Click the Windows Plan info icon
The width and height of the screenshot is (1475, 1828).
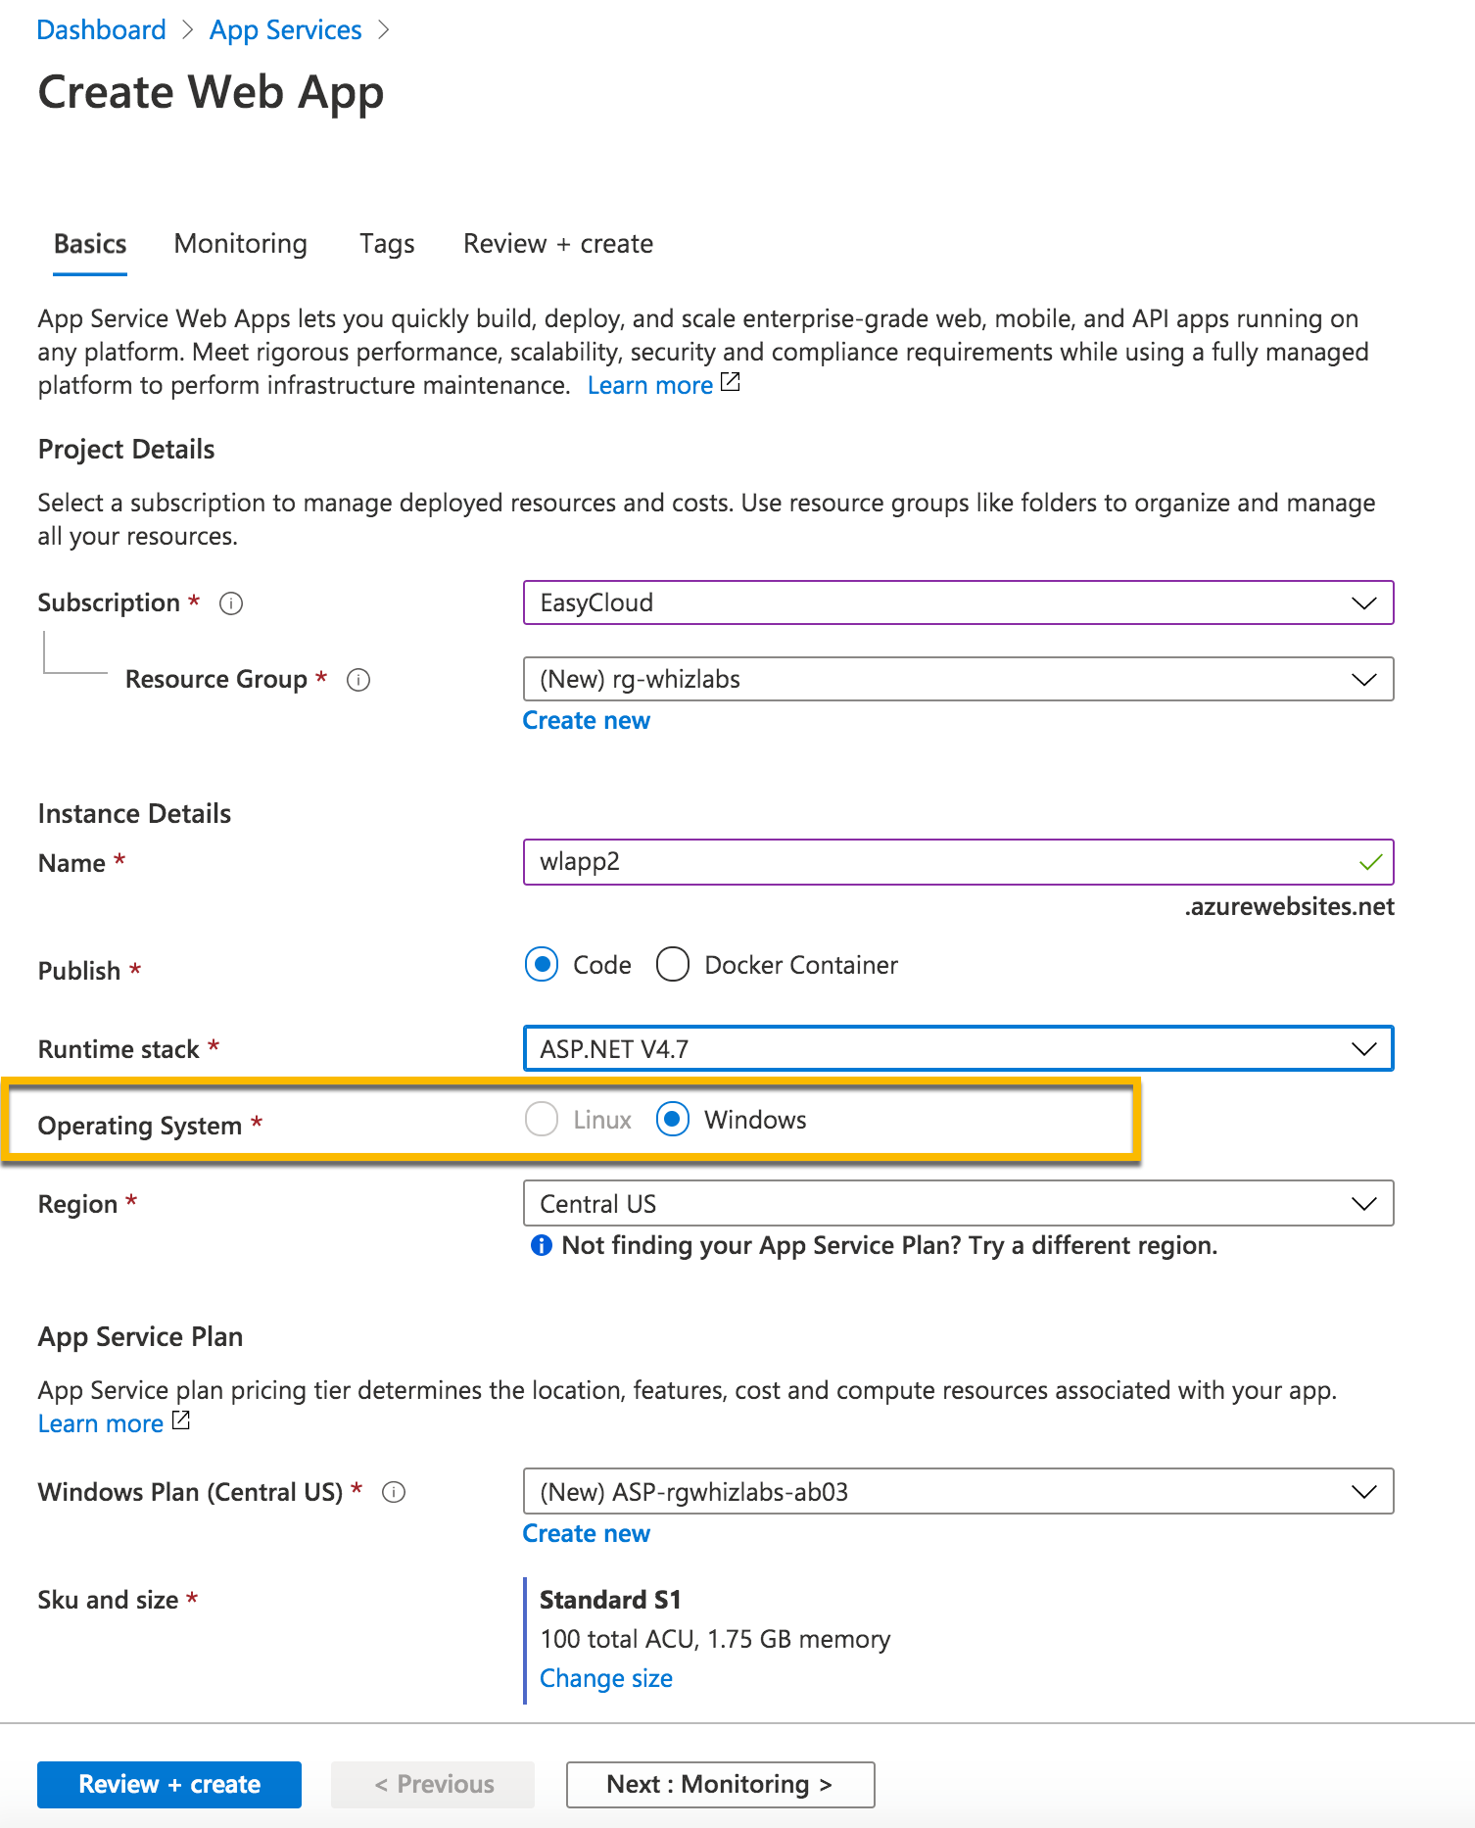[x=394, y=1492]
